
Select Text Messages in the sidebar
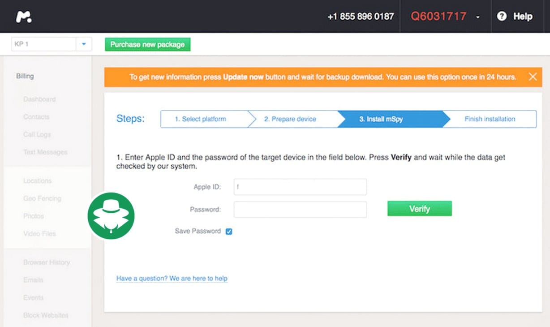[45, 152]
